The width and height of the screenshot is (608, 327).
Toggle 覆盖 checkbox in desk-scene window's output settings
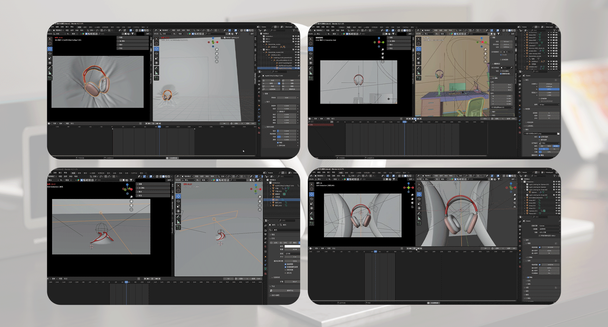coord(540,155)
